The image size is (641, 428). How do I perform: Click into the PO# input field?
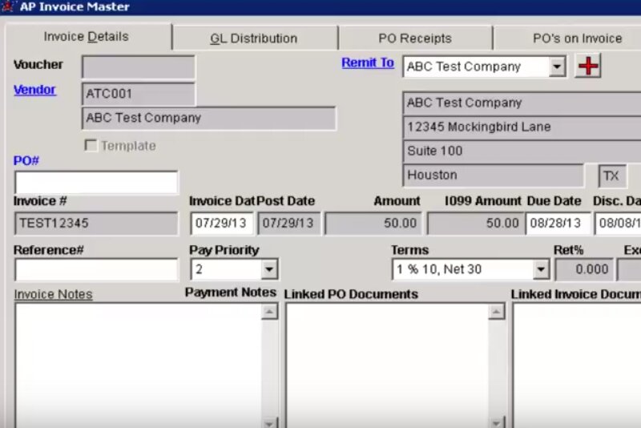(96, 183)
